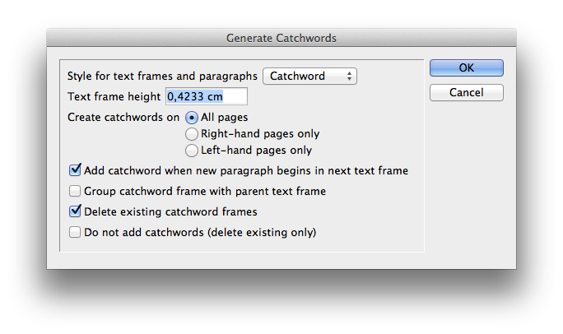Click the 'Style for text frames and paragraphs' label
The width and height of the screenshot is (563, 334).
click(162, 76)
